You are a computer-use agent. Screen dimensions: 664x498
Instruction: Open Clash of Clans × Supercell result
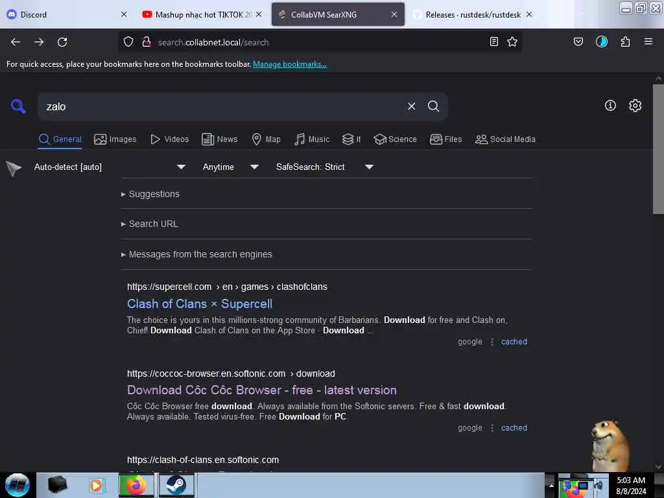pos(200,303)
